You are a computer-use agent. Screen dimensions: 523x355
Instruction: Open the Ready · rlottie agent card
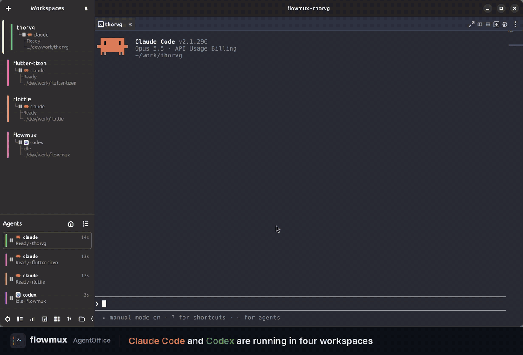point(47,279)
